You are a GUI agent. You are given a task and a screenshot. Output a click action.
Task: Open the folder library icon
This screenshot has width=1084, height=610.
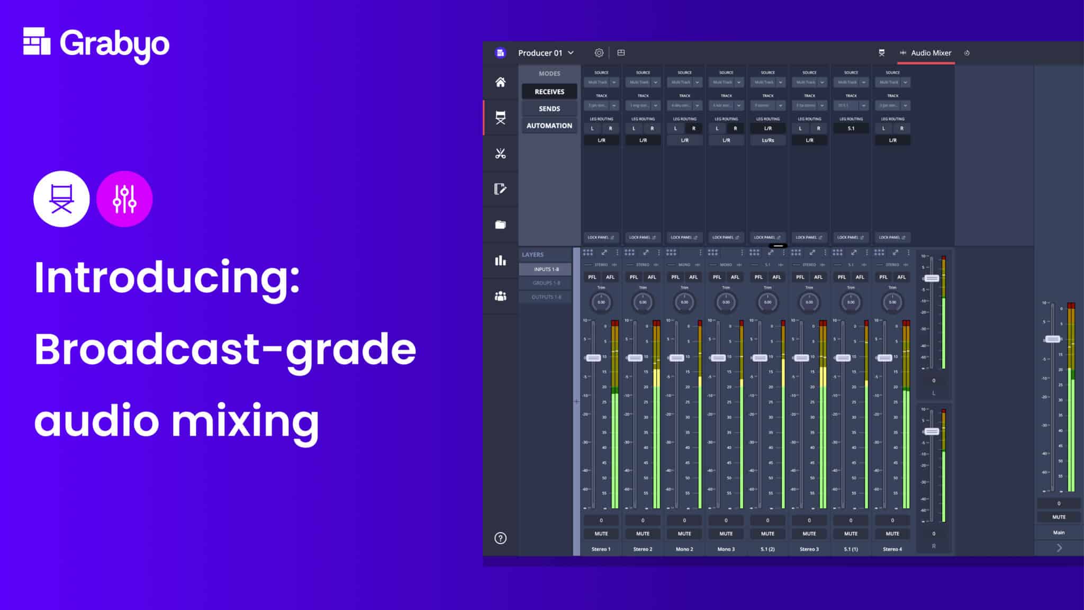[x=501, y=225]
